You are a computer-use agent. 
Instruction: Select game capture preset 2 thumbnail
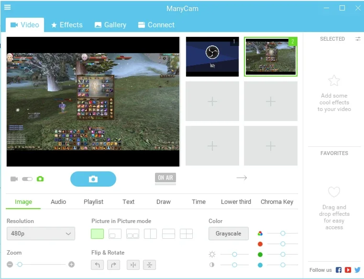tap(271, 56)
